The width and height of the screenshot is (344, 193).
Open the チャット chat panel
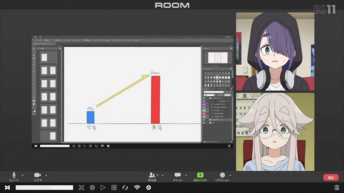tap(178, 177)
